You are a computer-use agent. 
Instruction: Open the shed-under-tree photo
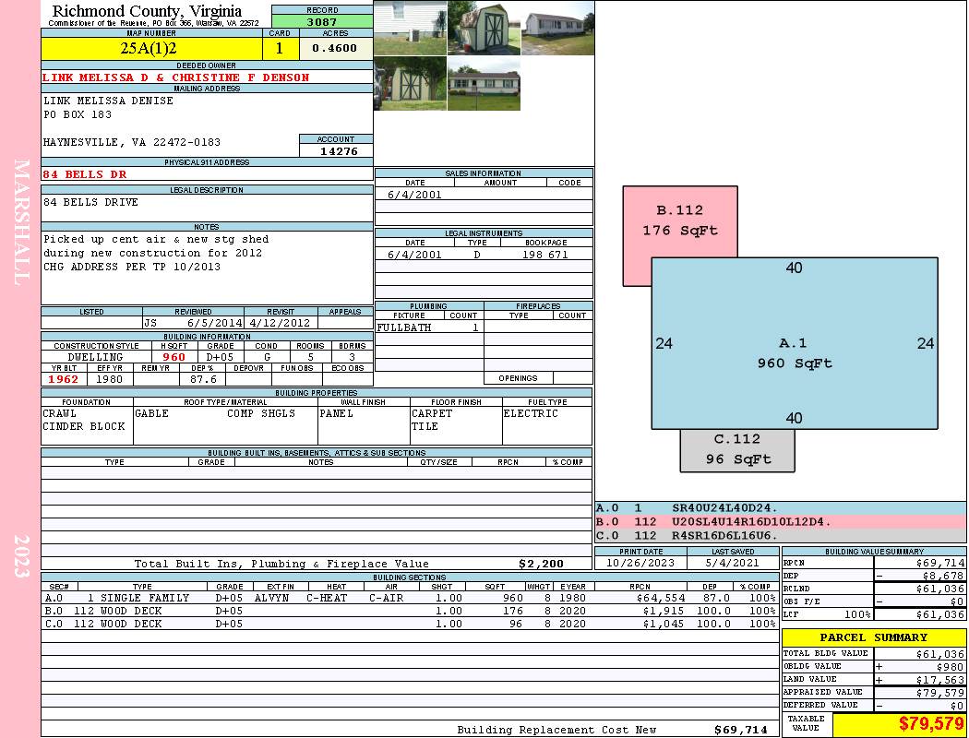[411, 84]
